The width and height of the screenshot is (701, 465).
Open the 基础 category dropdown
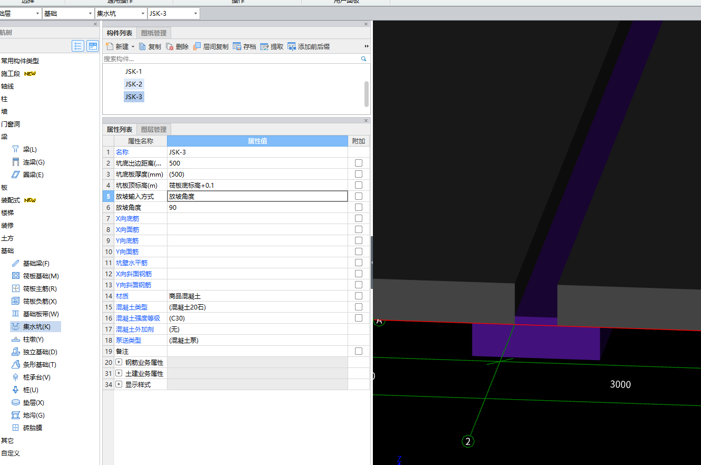90,13
